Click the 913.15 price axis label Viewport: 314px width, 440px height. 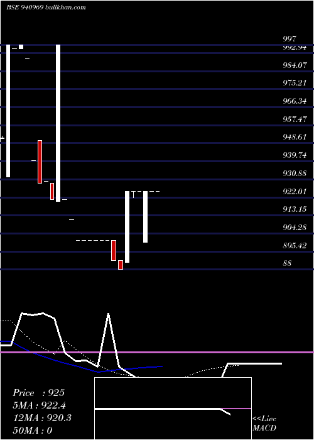coord(295,209)
